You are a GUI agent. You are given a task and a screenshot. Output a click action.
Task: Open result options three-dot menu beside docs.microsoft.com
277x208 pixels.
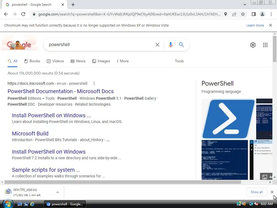pos(94,83)
